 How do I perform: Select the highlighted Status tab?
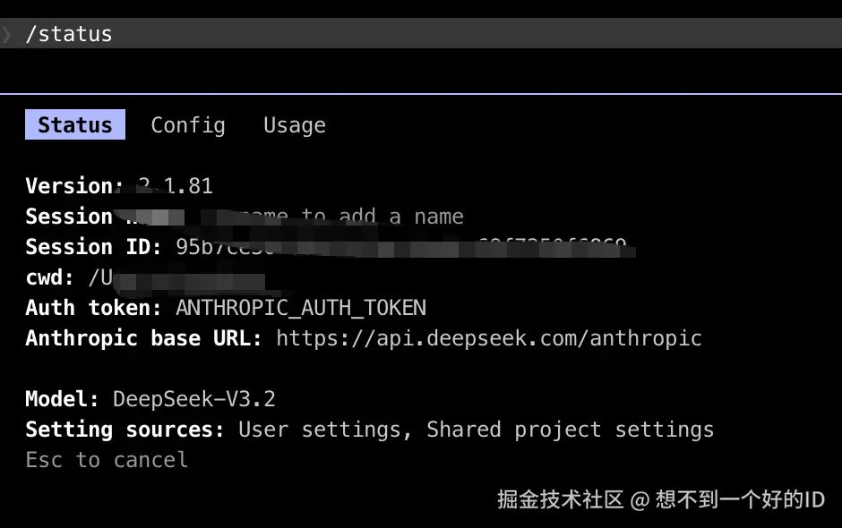point(75,125)
